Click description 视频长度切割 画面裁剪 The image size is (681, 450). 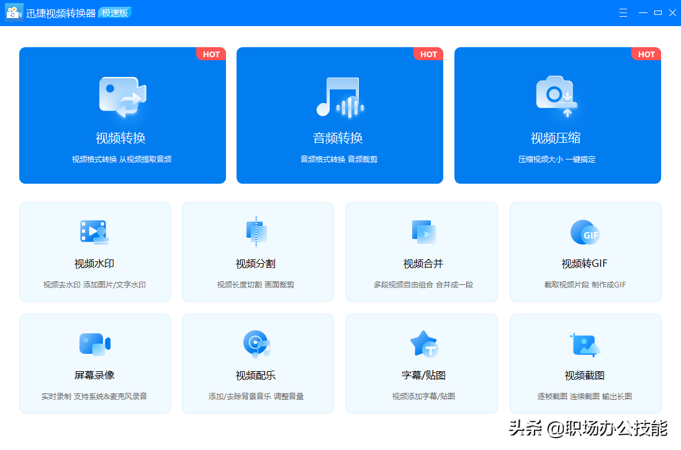pyautogui.click(x=256, y=285)
